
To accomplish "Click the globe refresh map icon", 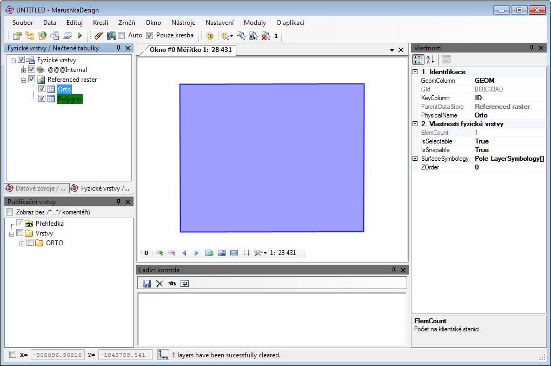I will (111, 36).
